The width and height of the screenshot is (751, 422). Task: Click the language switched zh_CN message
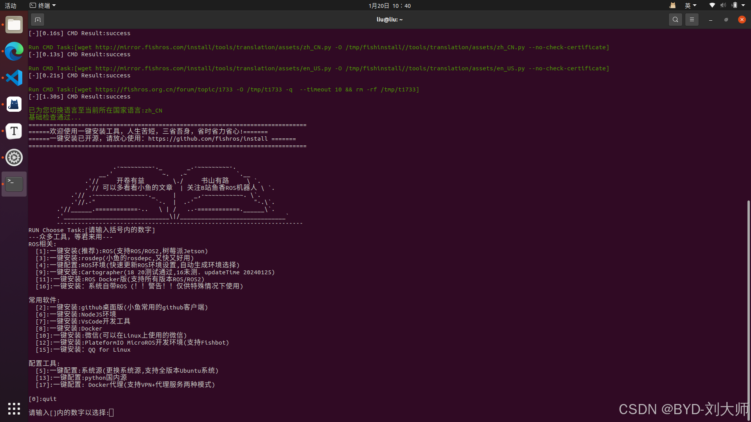(95, 111)
